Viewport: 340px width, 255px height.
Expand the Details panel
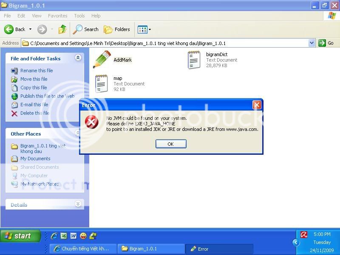click(78, 204)
